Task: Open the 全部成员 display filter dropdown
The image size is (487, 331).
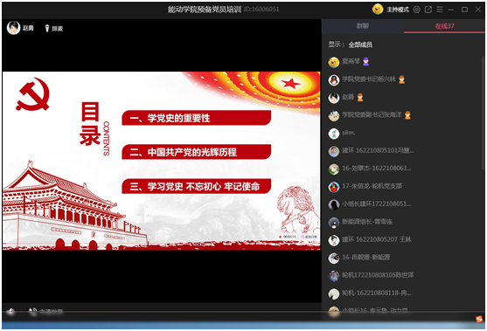Action: click(x=360, y=45)
